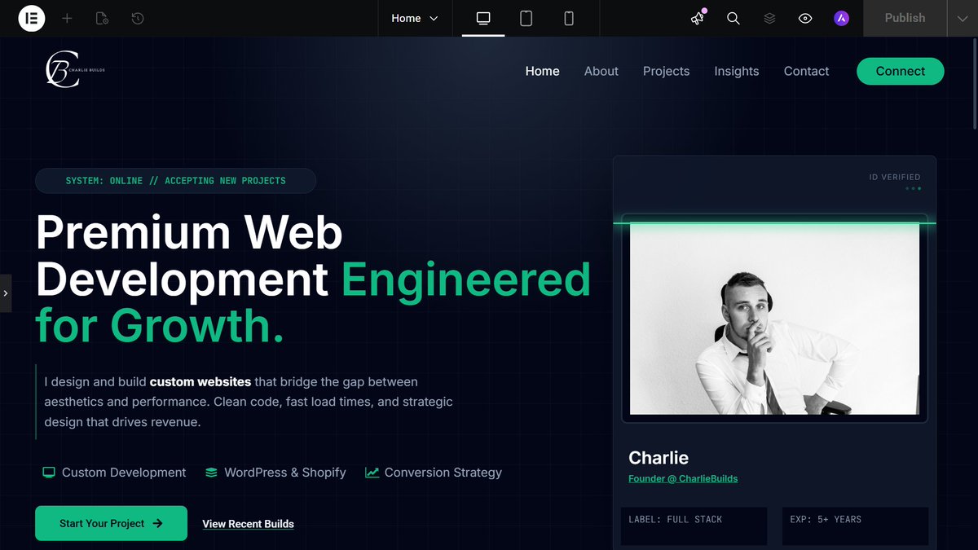Select the Projects nav item

click(x=666, y=71)
